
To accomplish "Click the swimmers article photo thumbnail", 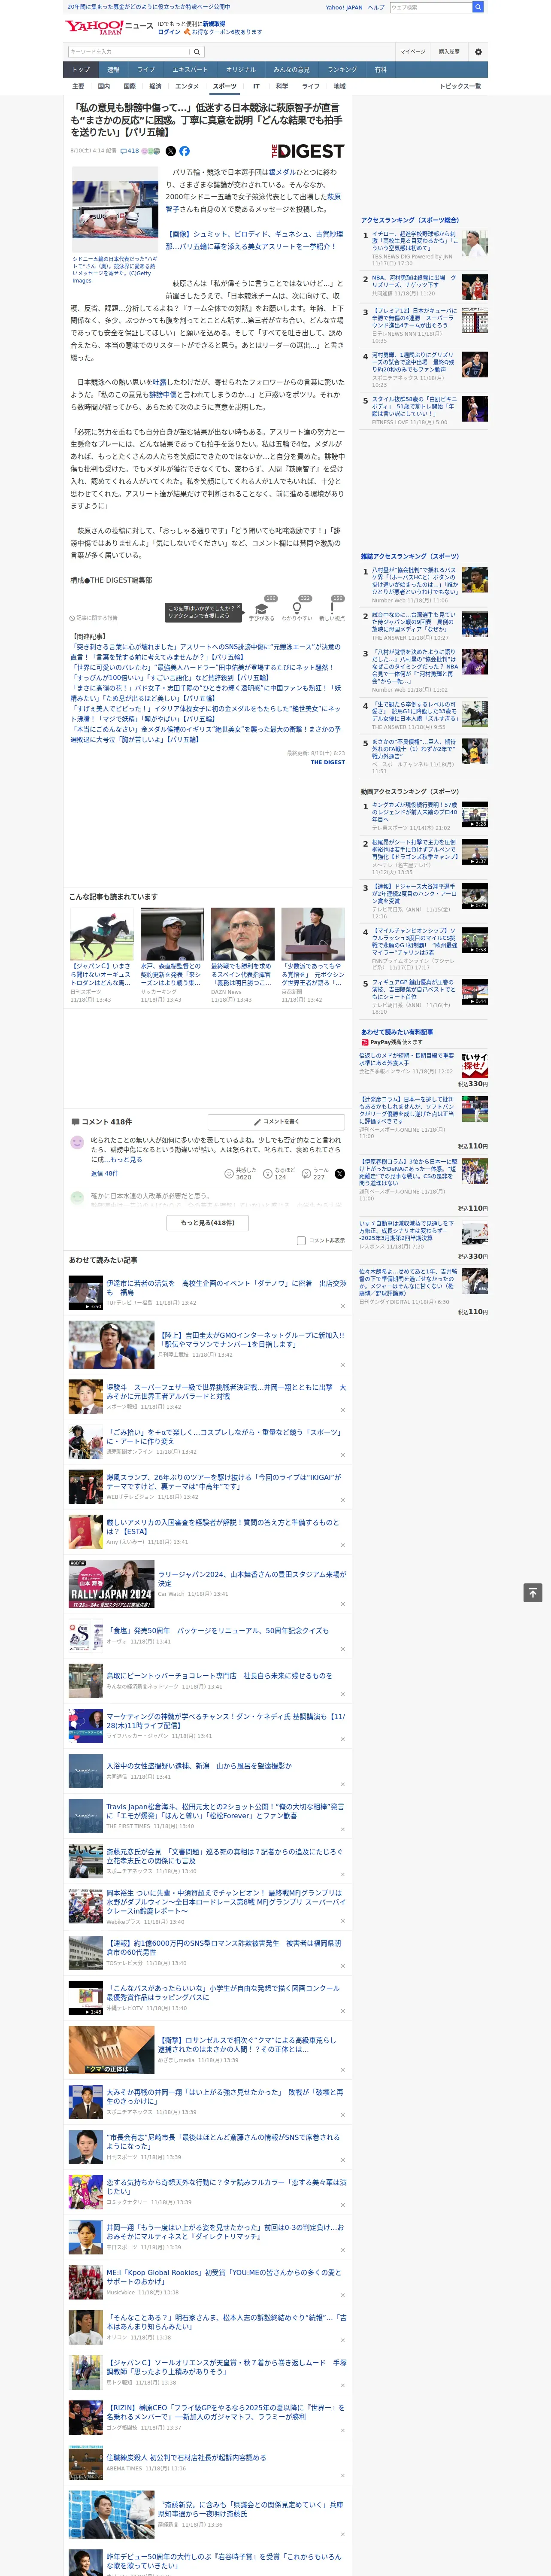I will [114, 209].
